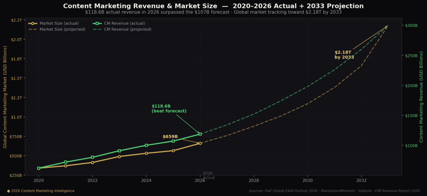Click the "$659B" annotation label
The width and height of the screenshot is (427, 196).
point(170,137)
